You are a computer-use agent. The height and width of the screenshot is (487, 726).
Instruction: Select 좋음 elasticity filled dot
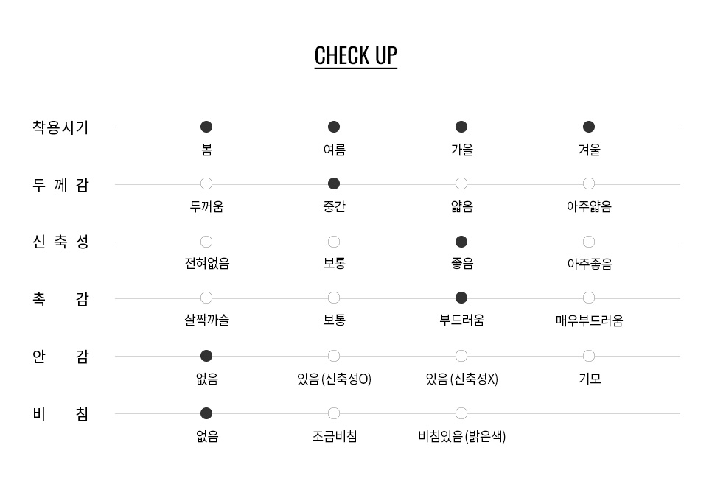(461, 242)
